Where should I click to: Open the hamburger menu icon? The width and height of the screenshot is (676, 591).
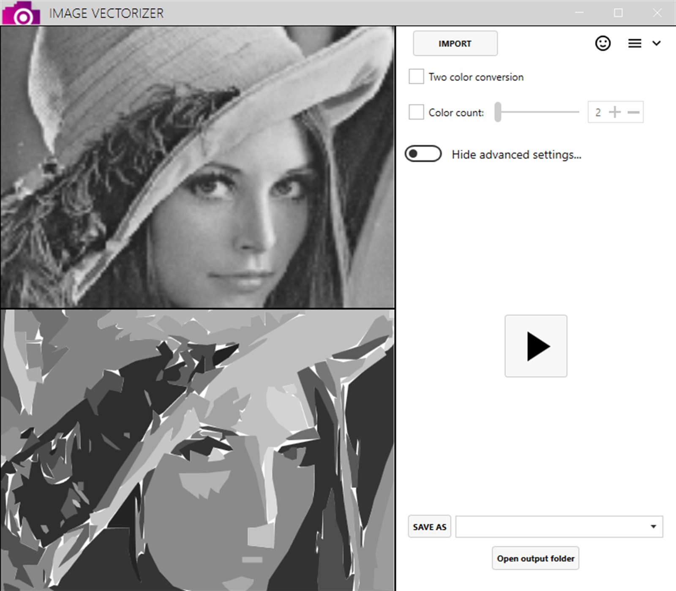click(635, 43)
